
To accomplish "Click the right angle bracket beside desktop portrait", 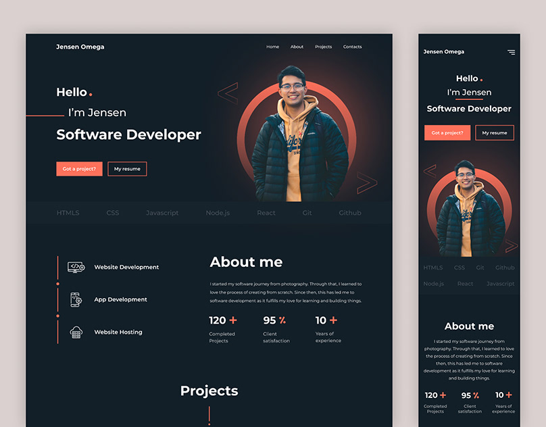I will click(366, 183).
